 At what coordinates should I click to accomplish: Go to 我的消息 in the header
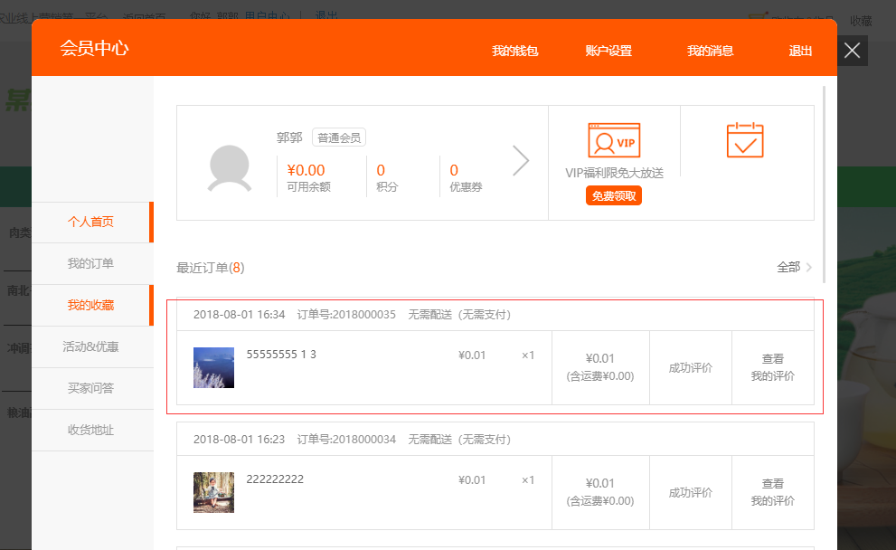[710, 52]
